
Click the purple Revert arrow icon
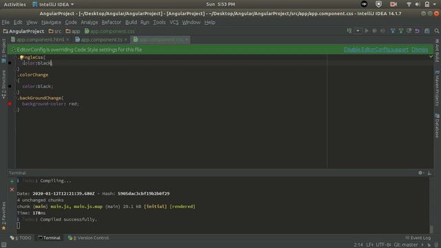point(417,30)
